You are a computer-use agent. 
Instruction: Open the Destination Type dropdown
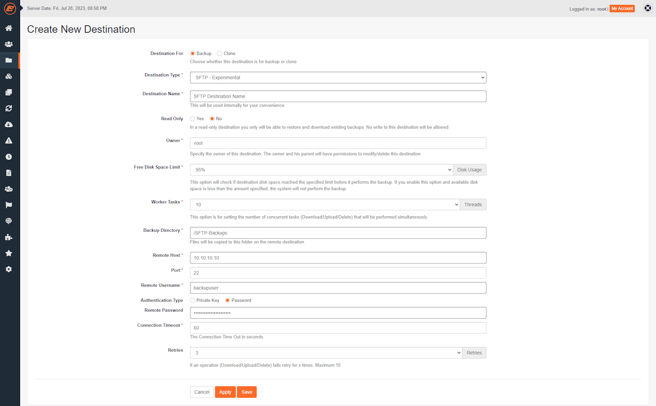338,78
